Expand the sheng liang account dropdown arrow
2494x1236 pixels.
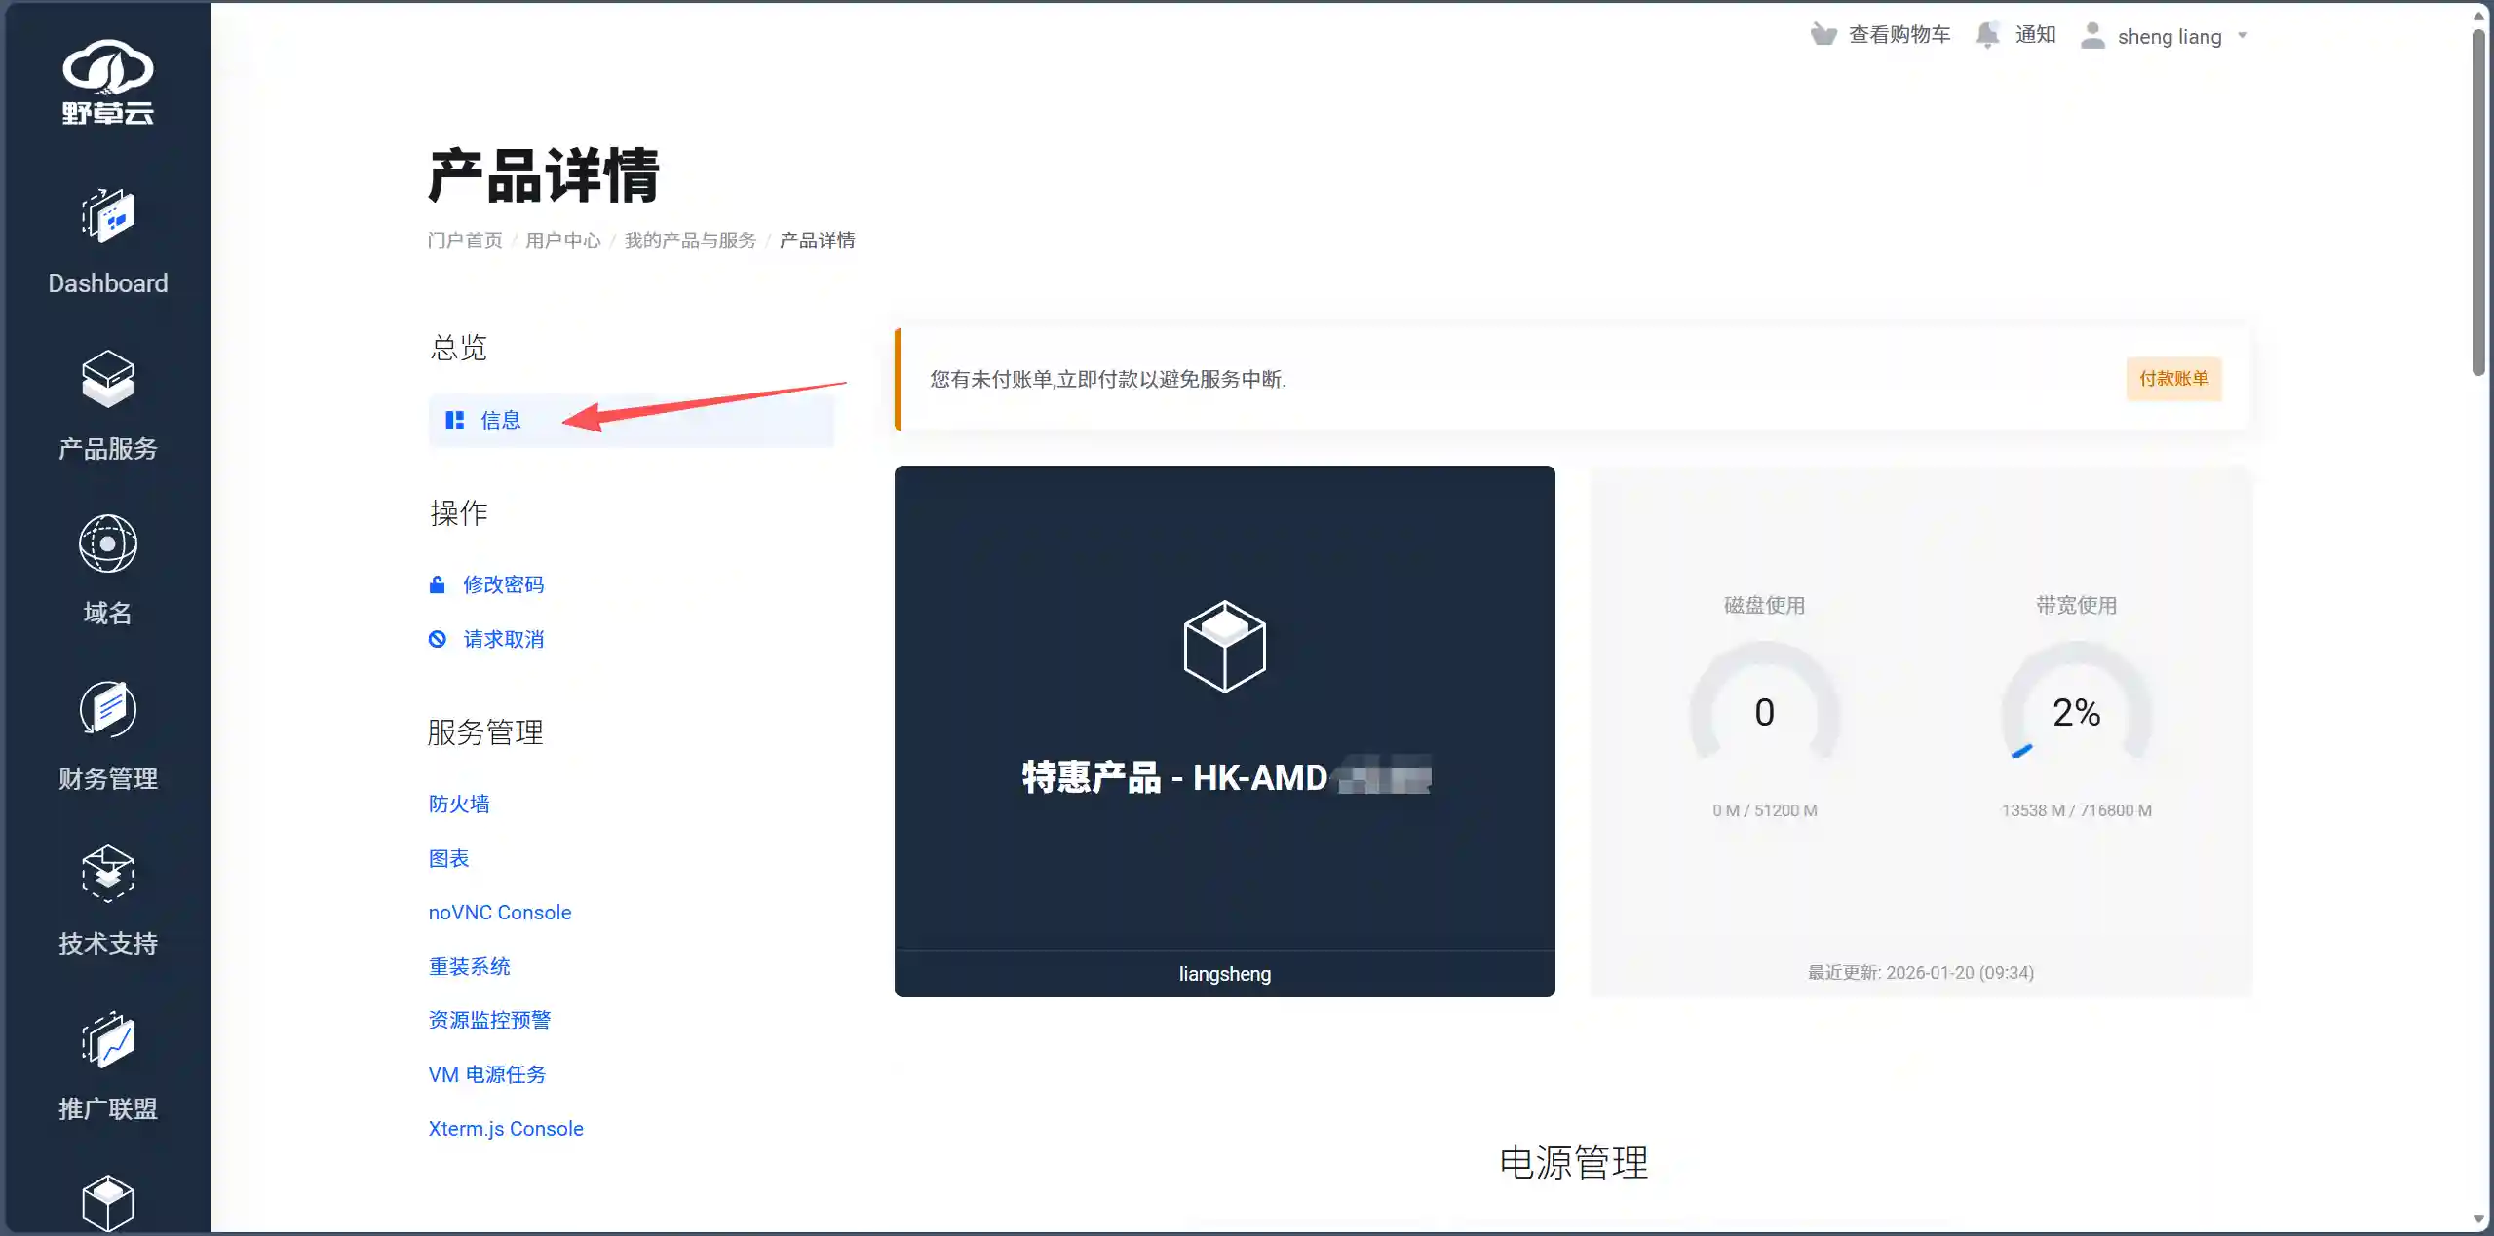click(2243, 36)
